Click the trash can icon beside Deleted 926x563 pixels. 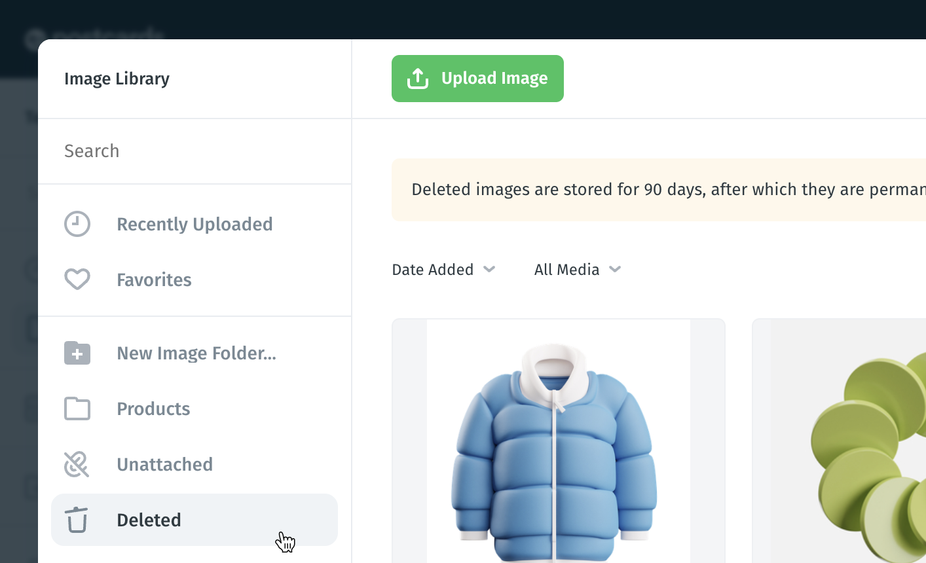[77, 520]
